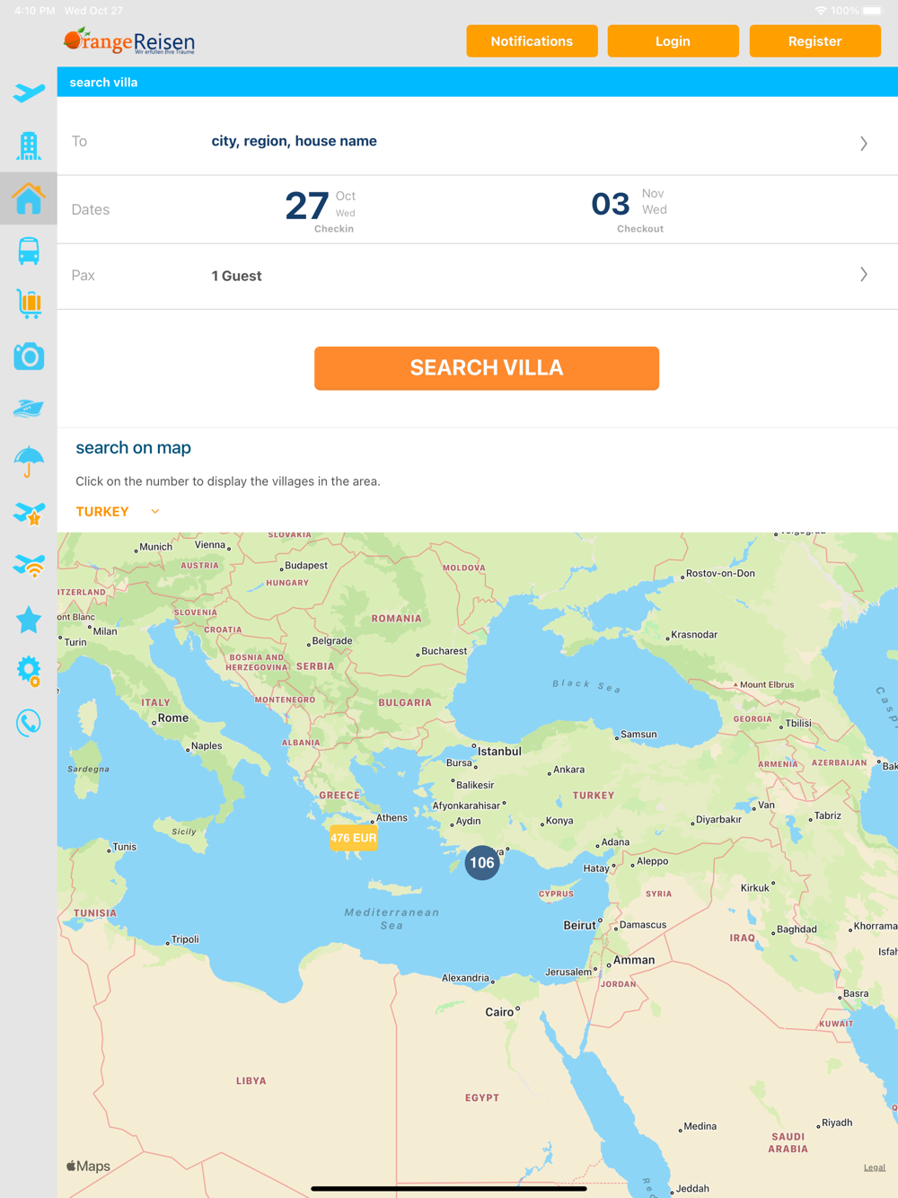The image size is (898, 1198).
Task: Open the bus transfer icon
Action: click(x=29, y=251)
